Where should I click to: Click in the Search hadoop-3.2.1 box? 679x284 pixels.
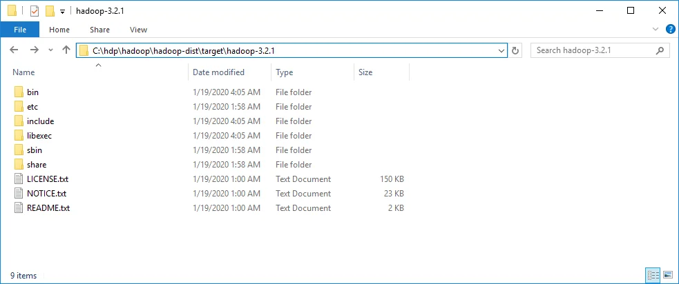point(593,50)
